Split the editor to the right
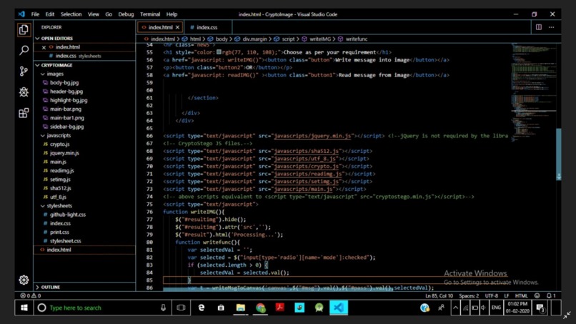576x324 pixels. click(x=539, y=27)
